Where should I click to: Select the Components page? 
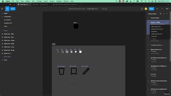tap(7, 17)
